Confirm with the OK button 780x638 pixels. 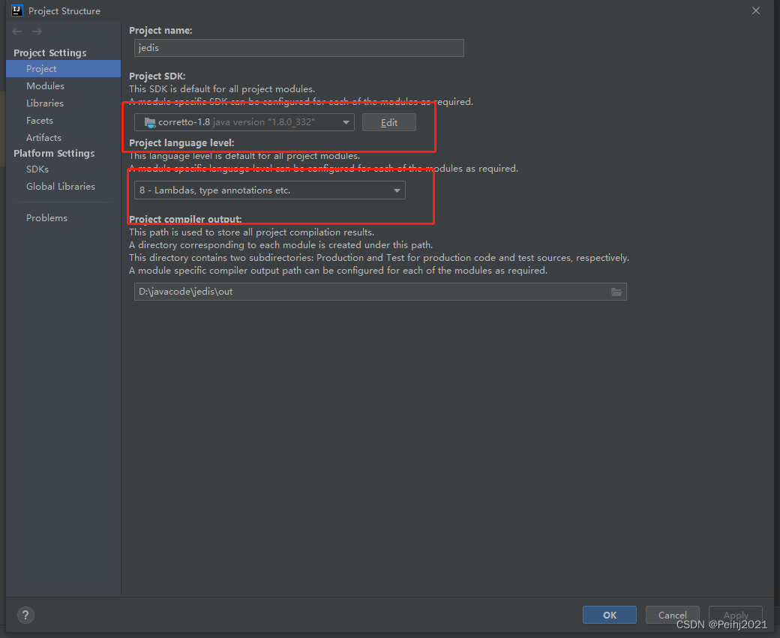(609, 615)
